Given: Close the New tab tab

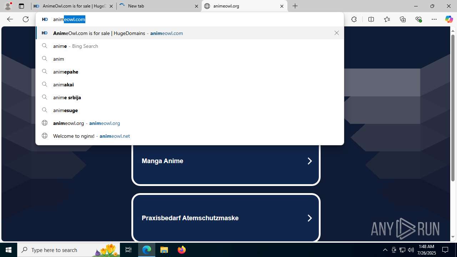Looking at the screenshot, I should [x=196, y=6].
